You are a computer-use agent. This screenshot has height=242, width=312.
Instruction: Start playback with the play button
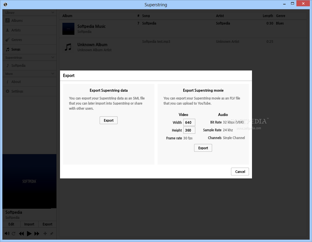click(x=29, y=234)
